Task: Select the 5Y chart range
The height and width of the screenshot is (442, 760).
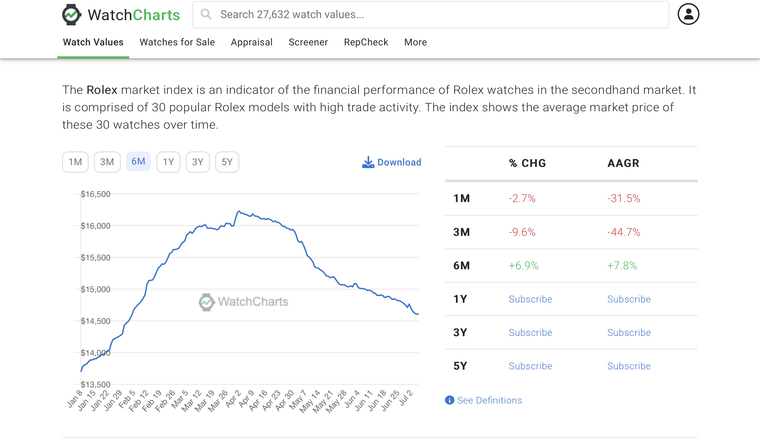Action: point(227,162)
